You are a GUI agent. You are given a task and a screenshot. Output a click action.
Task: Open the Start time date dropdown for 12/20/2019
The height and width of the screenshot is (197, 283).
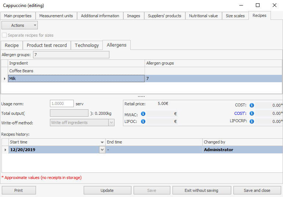102,150
